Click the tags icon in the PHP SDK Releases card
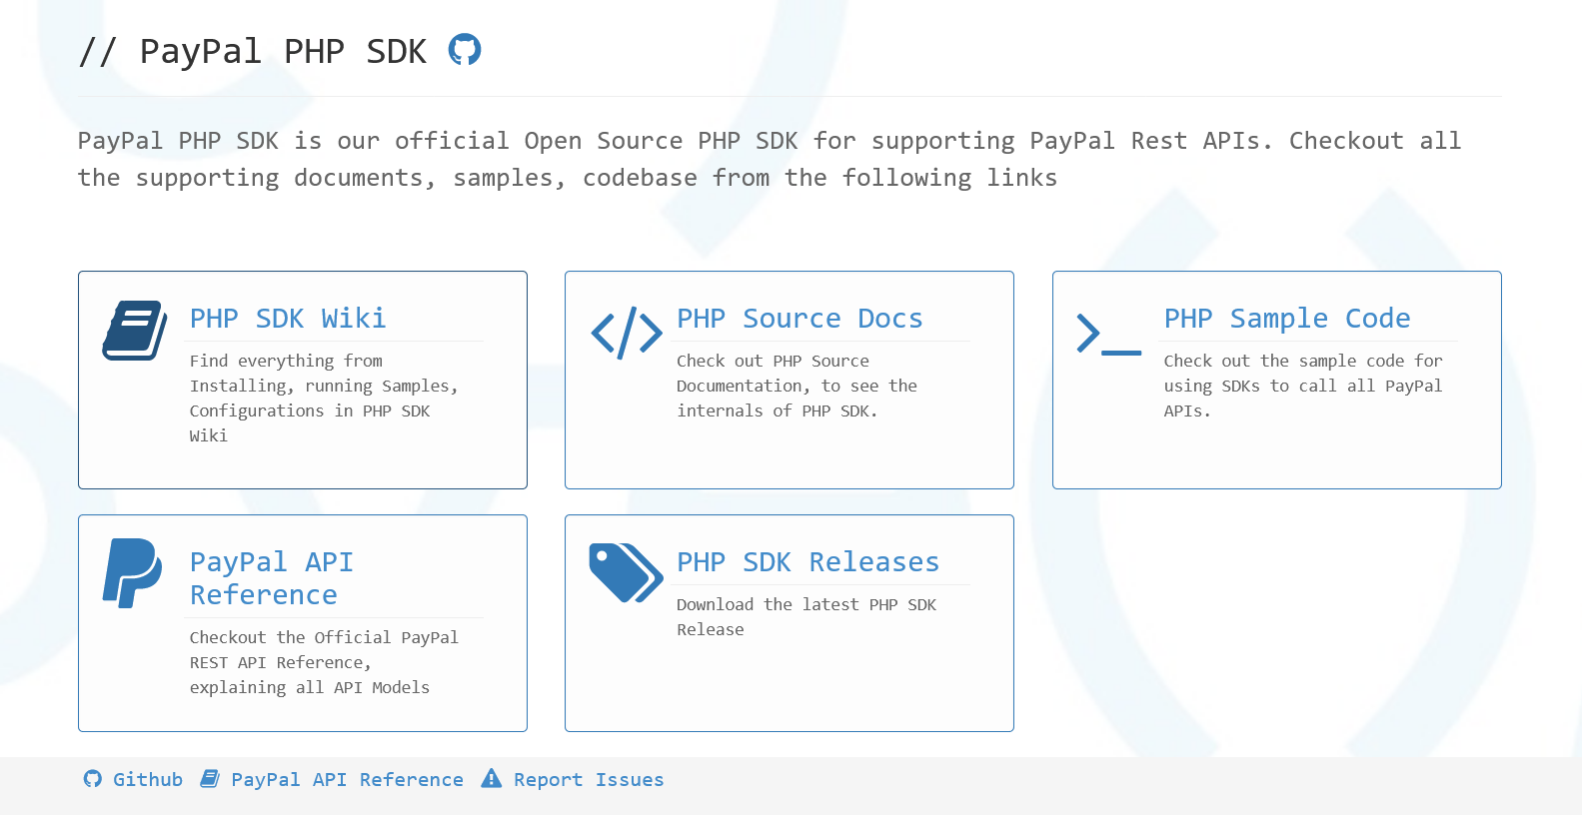The height and width of the screenshot is (815, 1582). 627,573
